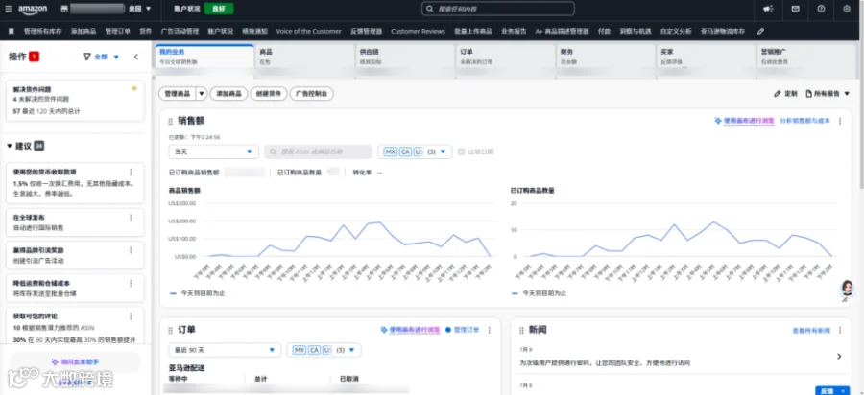Click the magnifier icon in ASIN search box
The width and height of the screenshot is (864, 395).
tap(274, 151)
